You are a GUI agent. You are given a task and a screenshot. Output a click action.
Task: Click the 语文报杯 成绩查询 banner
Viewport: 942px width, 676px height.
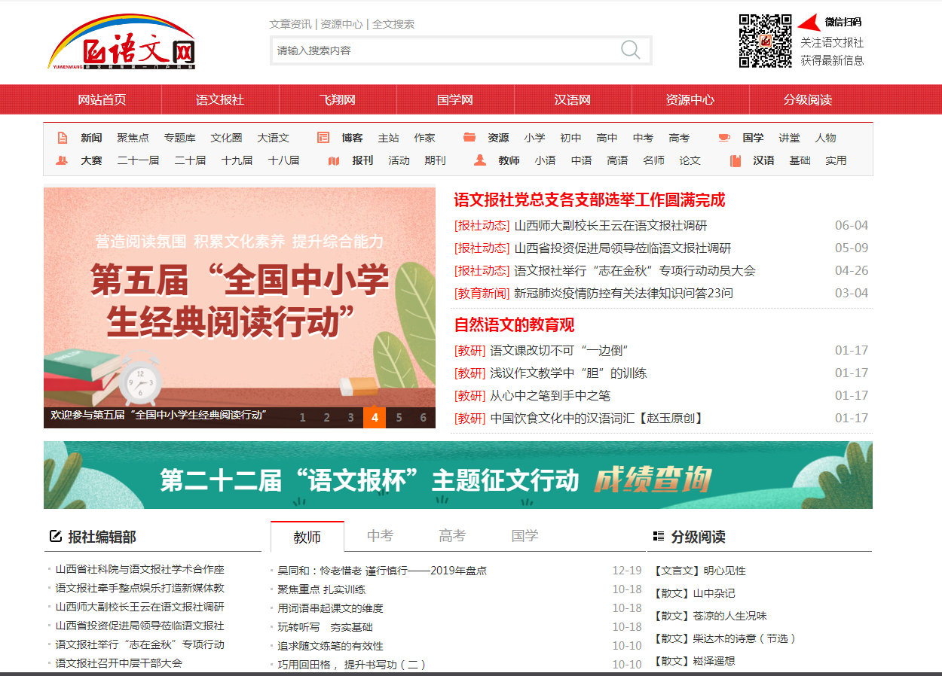[457, 476]
